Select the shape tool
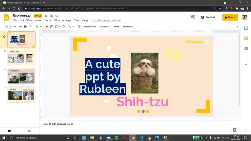Viewport: 251px width, 141px height. (x=64, y=27)
